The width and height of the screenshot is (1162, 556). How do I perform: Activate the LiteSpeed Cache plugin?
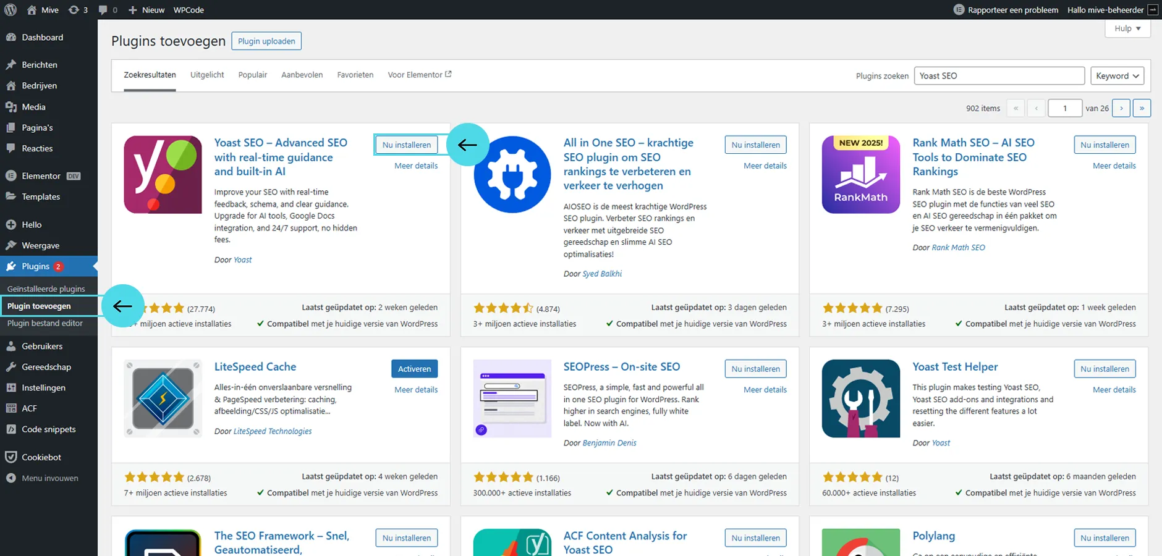[414, 369]
